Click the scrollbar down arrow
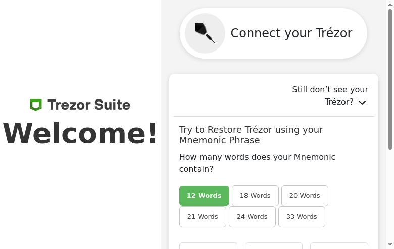394x249 pixels. tap(390, 244)
